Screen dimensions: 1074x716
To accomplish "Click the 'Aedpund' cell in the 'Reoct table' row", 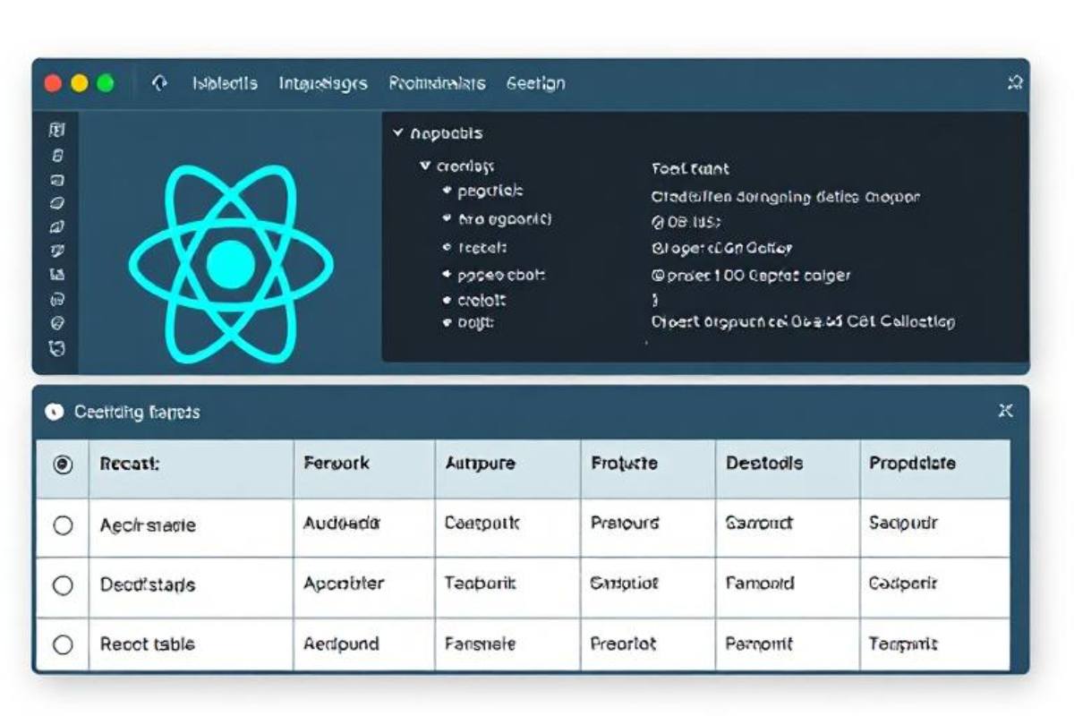I will coord(364,644).
